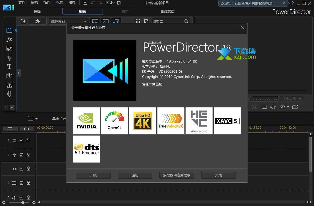
Task: Click the rooms list up arrow
Action: (x=6, y=107)
